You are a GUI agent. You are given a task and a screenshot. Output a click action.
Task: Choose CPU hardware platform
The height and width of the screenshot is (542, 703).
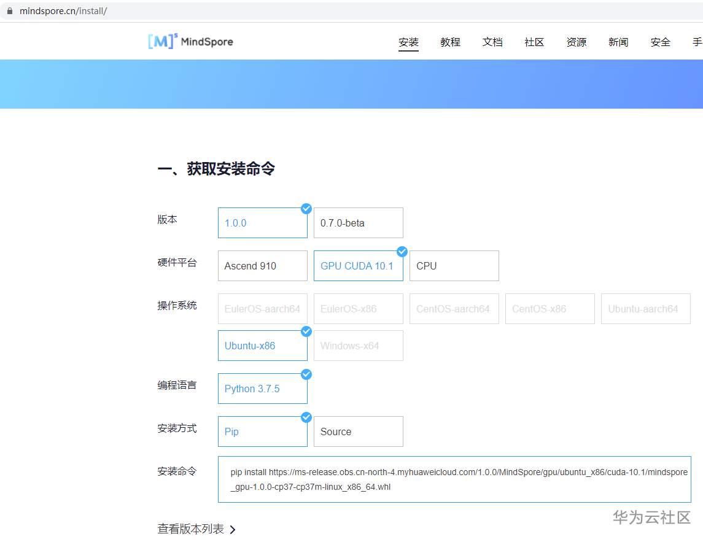[x=454, y=266]
